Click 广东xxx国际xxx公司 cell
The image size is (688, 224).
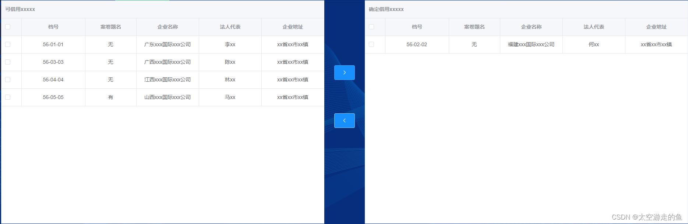point(167,44)
